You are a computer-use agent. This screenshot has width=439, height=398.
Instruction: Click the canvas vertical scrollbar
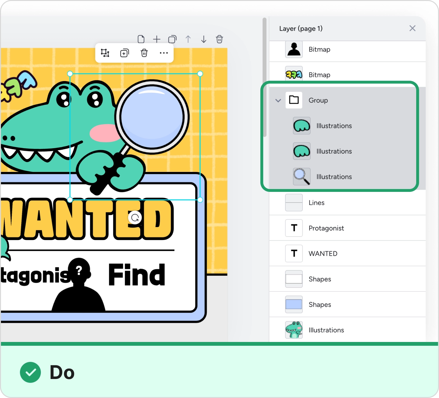pyautogui.click(x=264, y=78)
